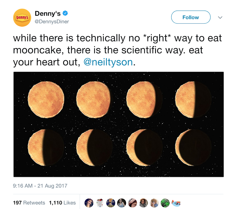Open the @DennysDiner handle
The width and height of the screenshot is (235, 209).
point(52,22)
